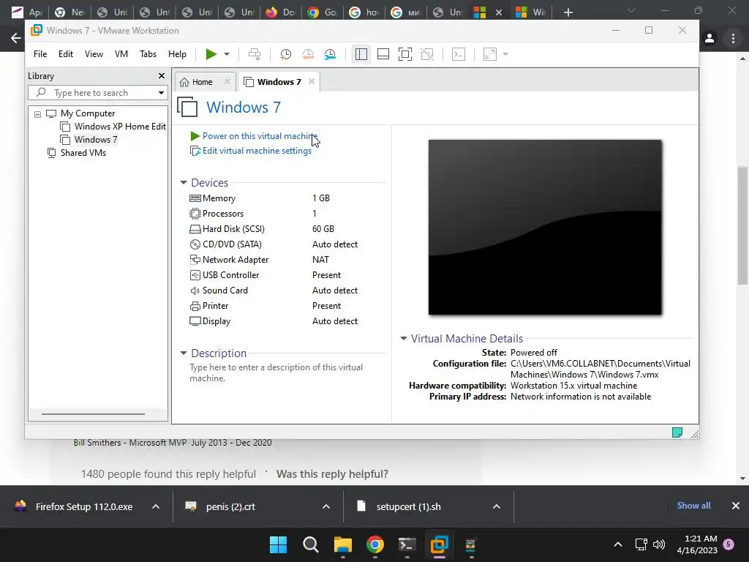This screenshot has height=562, width=749.
Task: Open the power options dropdown arrow
Action: (x=227, y=54)
